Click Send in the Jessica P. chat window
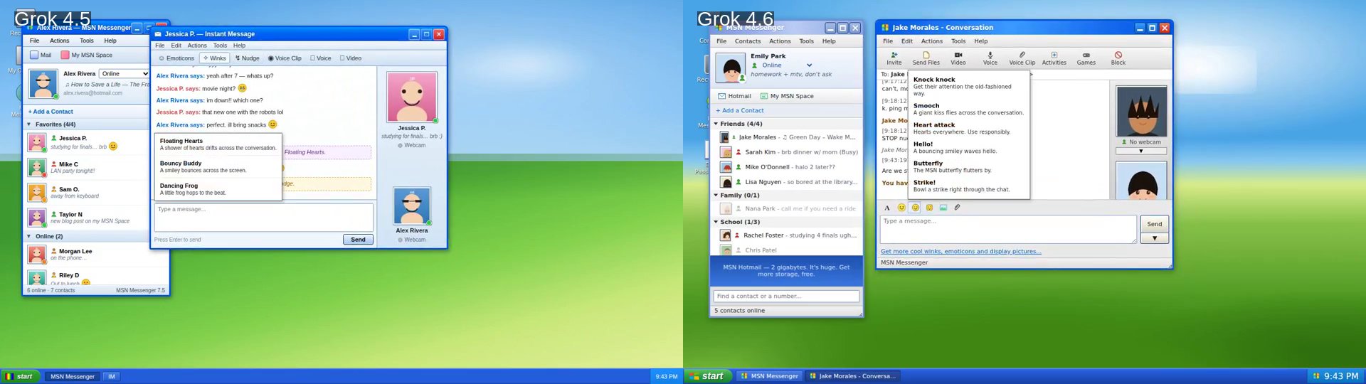This screenshot has width=1366, height=384. click(359, 240)
